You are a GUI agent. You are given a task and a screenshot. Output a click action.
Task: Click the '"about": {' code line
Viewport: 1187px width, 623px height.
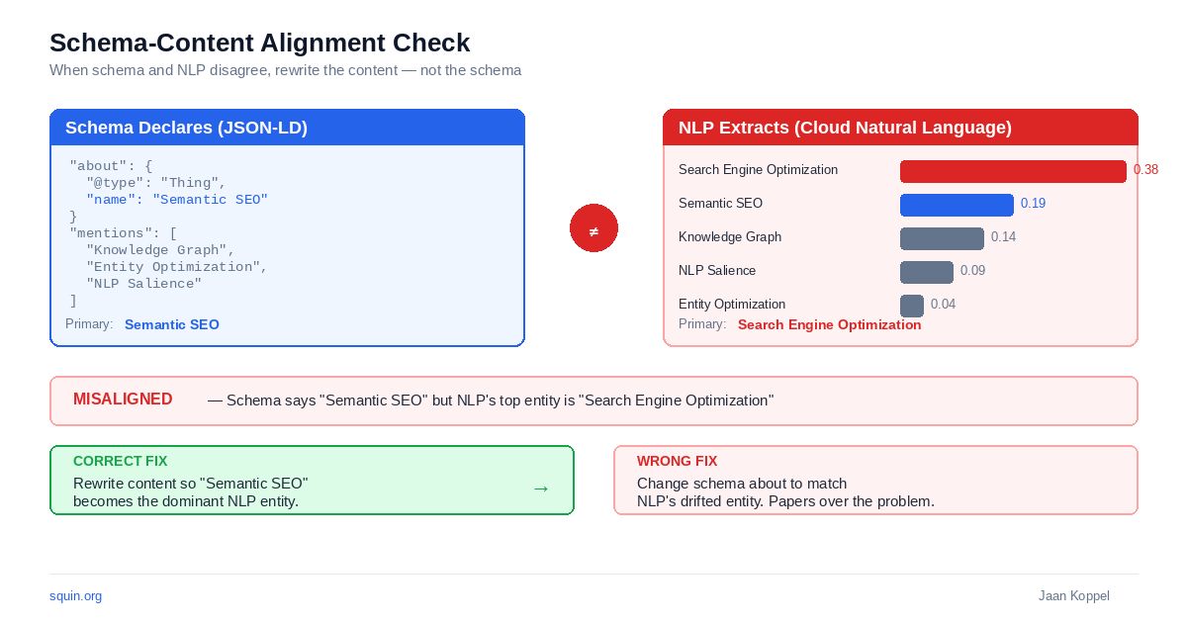111,166
